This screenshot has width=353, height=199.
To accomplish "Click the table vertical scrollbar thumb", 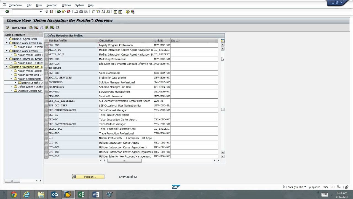I will [223, 110].
